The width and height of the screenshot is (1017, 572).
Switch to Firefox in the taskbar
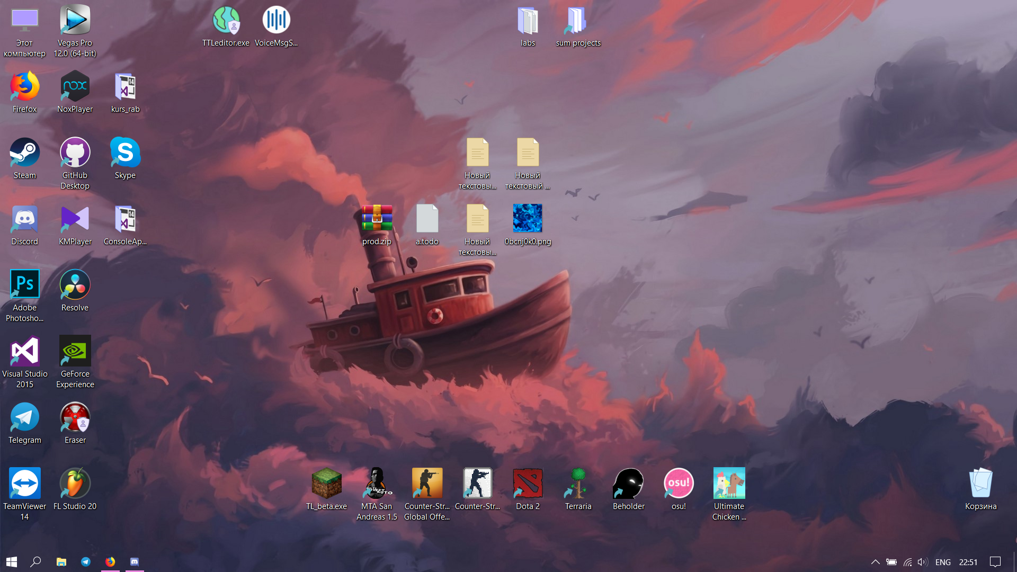[x=110, y=562]
